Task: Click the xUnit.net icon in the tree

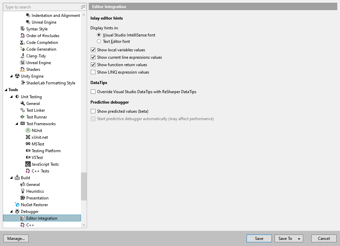Action: click(x=29, y=137)
